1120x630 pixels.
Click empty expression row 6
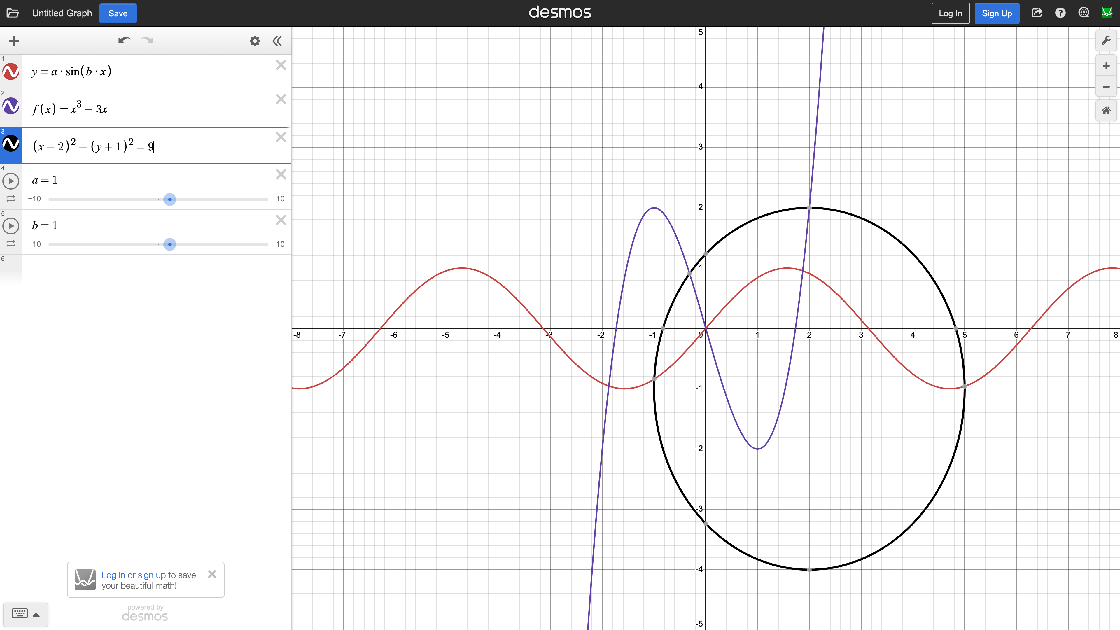click(156, 269)
